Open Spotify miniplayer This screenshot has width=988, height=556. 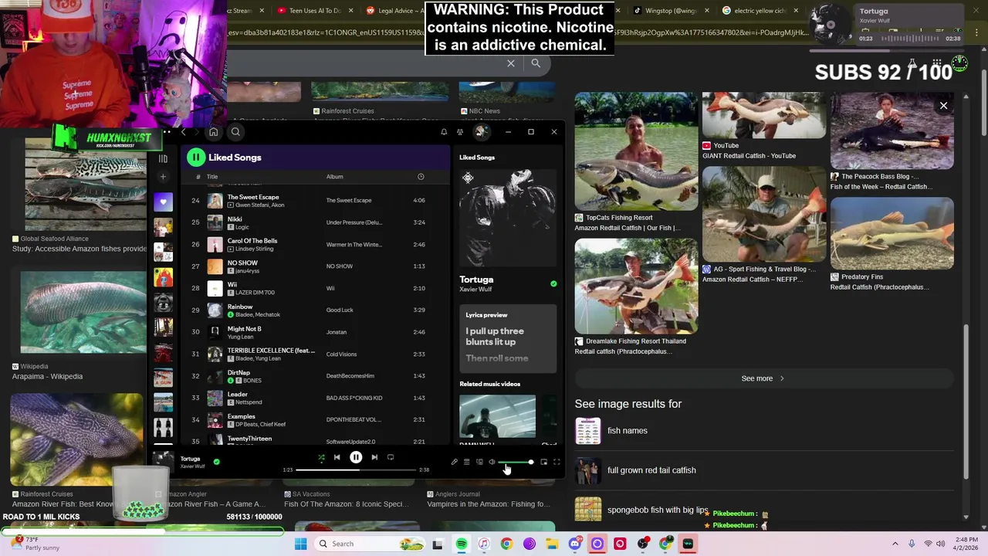(543, 462)
